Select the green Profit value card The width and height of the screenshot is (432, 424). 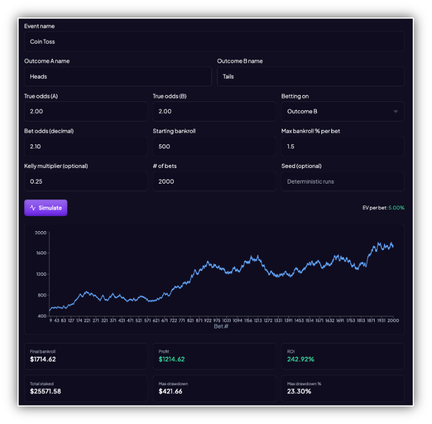214,356
